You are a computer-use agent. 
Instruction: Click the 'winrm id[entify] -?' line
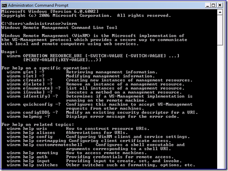[100, 96]
